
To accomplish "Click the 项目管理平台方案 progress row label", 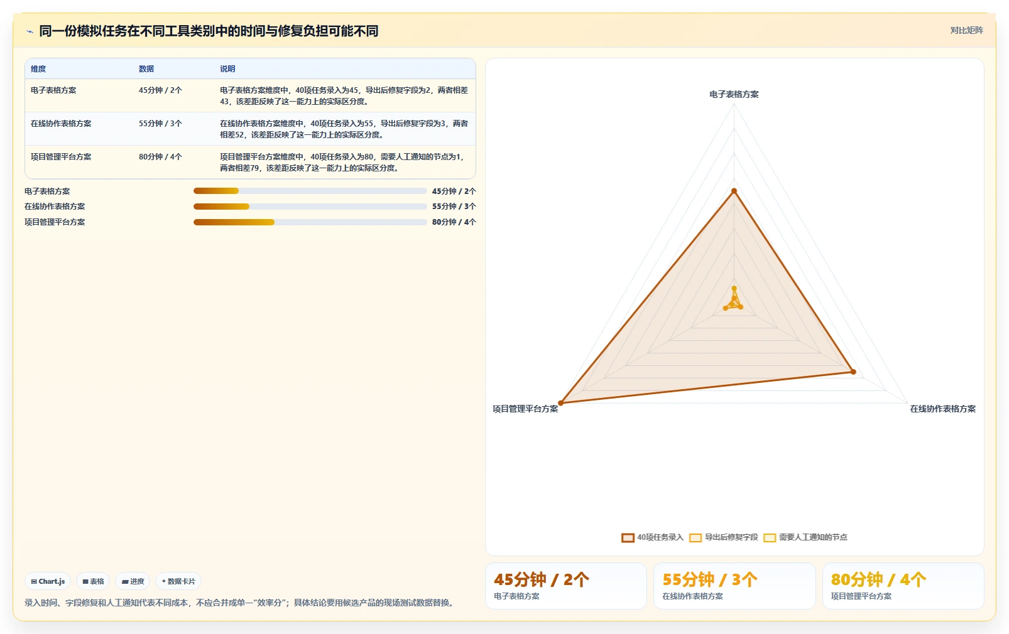I will click(x=55, y=222).
